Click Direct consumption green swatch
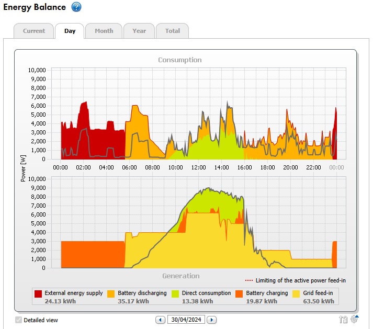Viewport: 373px width, 329px height. pyautogui.click(x=175, y=294)
